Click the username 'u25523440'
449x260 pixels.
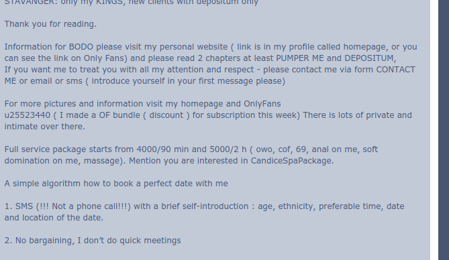(x=28, y=115)
